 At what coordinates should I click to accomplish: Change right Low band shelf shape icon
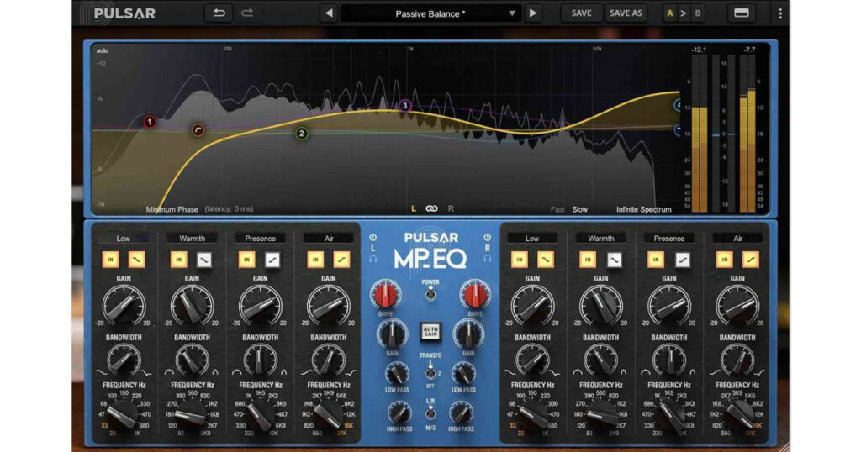pyautogui.click(x=545, y=260)
